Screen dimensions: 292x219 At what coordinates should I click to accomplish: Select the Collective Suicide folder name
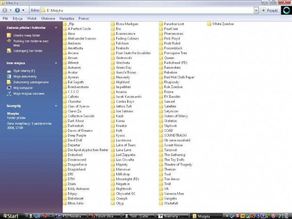click(81, 116)
